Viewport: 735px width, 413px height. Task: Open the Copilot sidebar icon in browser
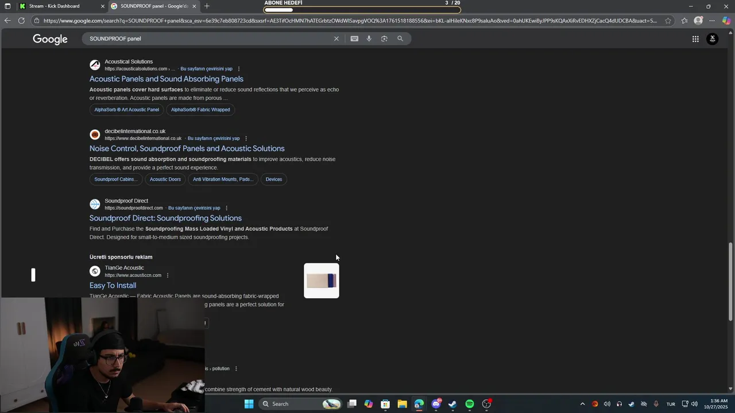(726, 21)
